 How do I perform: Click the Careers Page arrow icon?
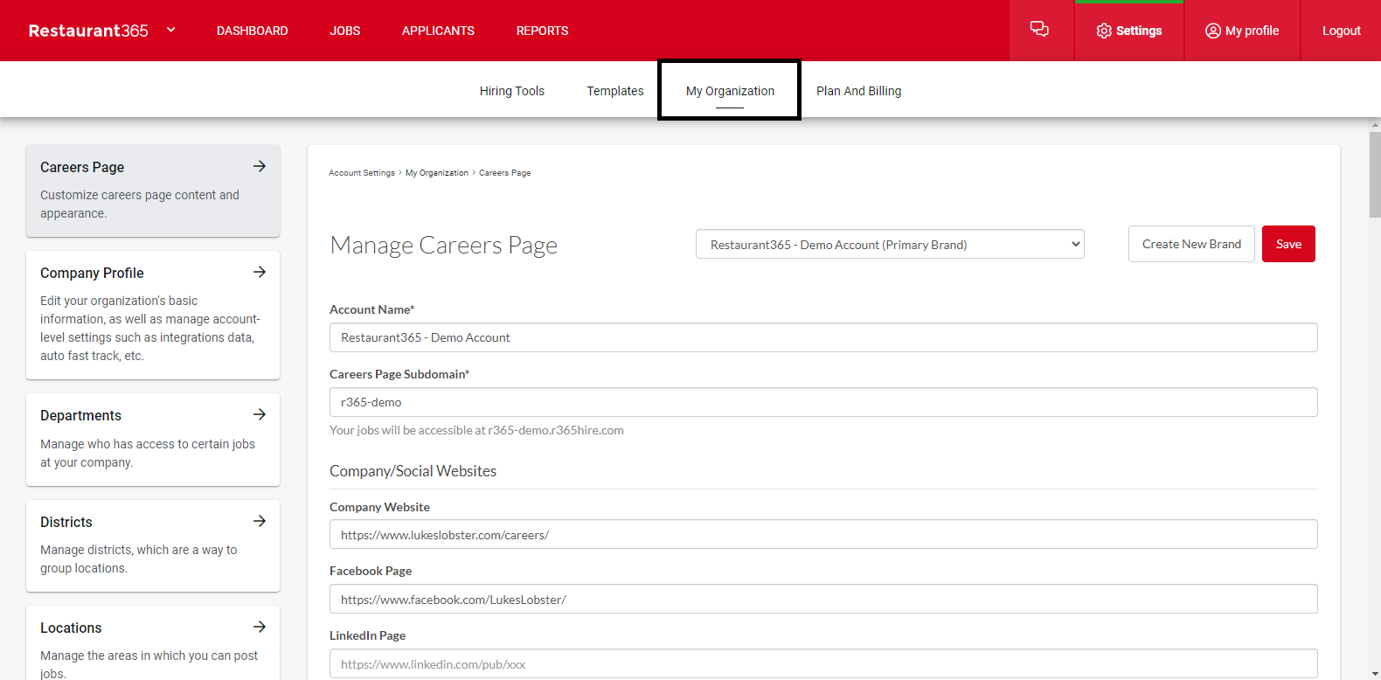pos(260,166)
